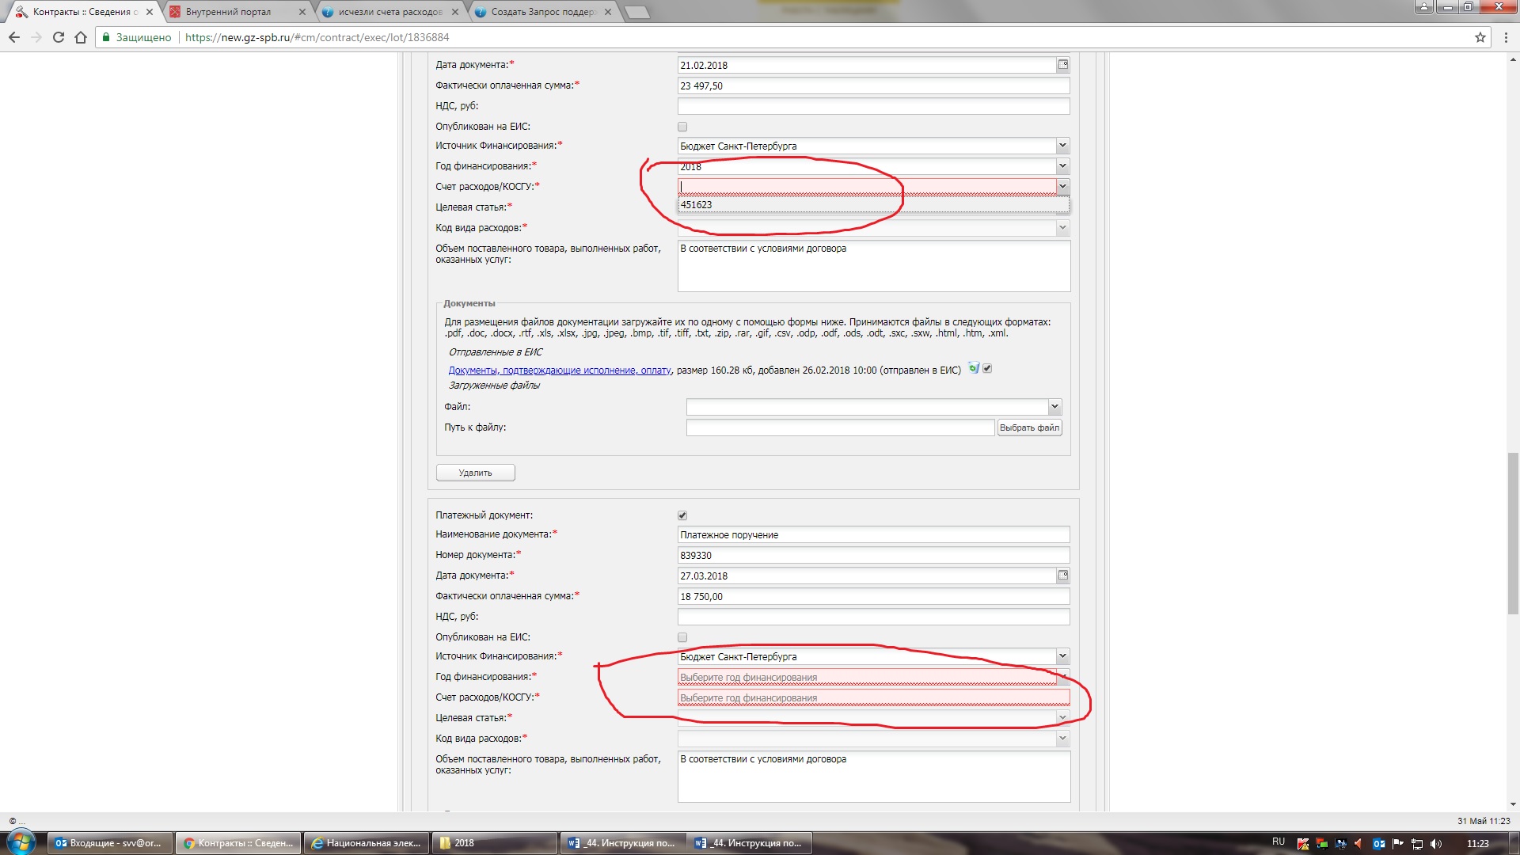
Task: Select option 451623 from the list
Action: point(697,205)
